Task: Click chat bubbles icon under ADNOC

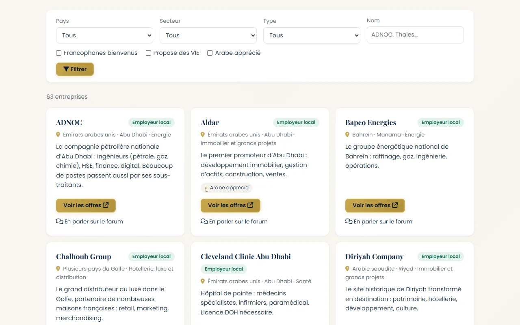Action: tap(60, 221)
